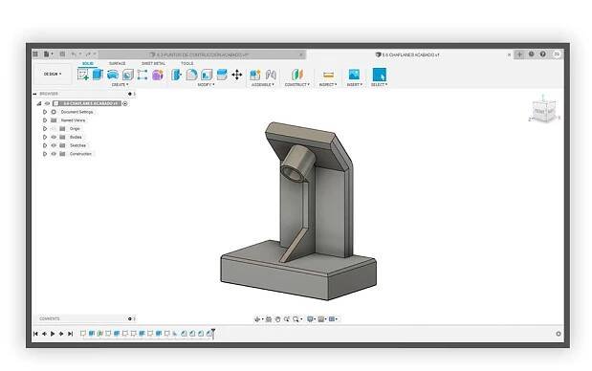Image resolution: width=592 pixels, height=371 pixels.
Task: Click the ViewCube front face
Action: pos(539,112)
